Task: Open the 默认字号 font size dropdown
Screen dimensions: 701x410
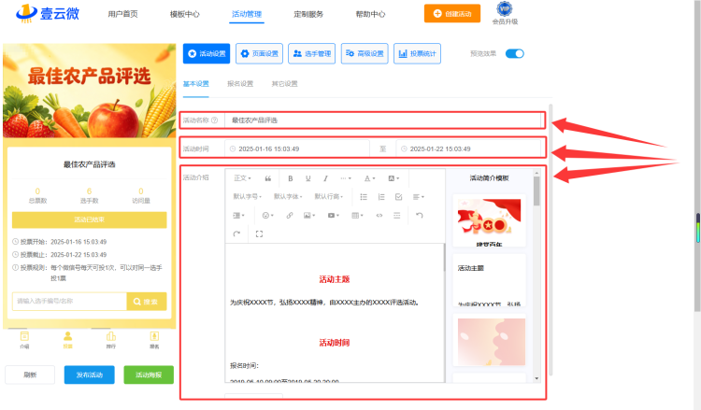Action: [x=248, y=196]
